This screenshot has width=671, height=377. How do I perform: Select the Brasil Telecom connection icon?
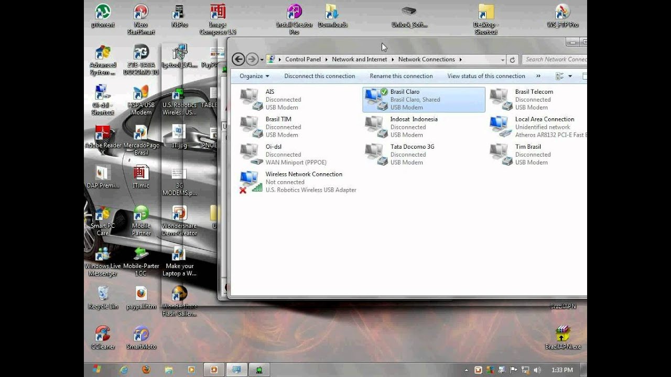(501, 99)
